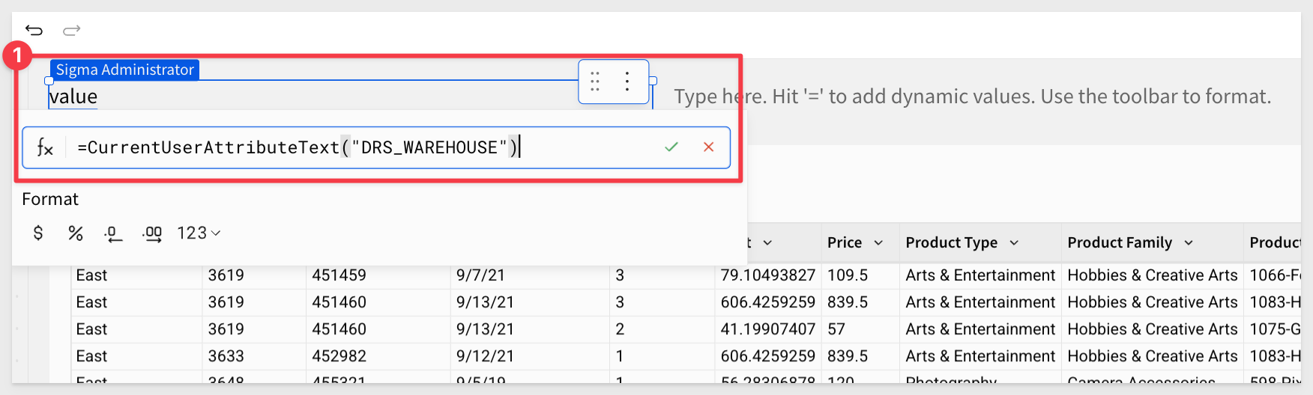Click the fx function icon
This screenshot has width=1313, height=395.
coord(45,148)
